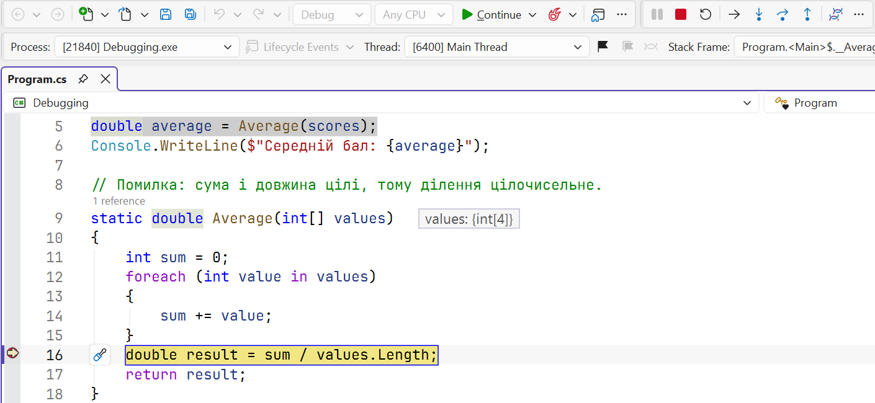Open the debug toolbar overflow ellipsis
The width and height of the screenshot is (875, 403).
point(859,14)
